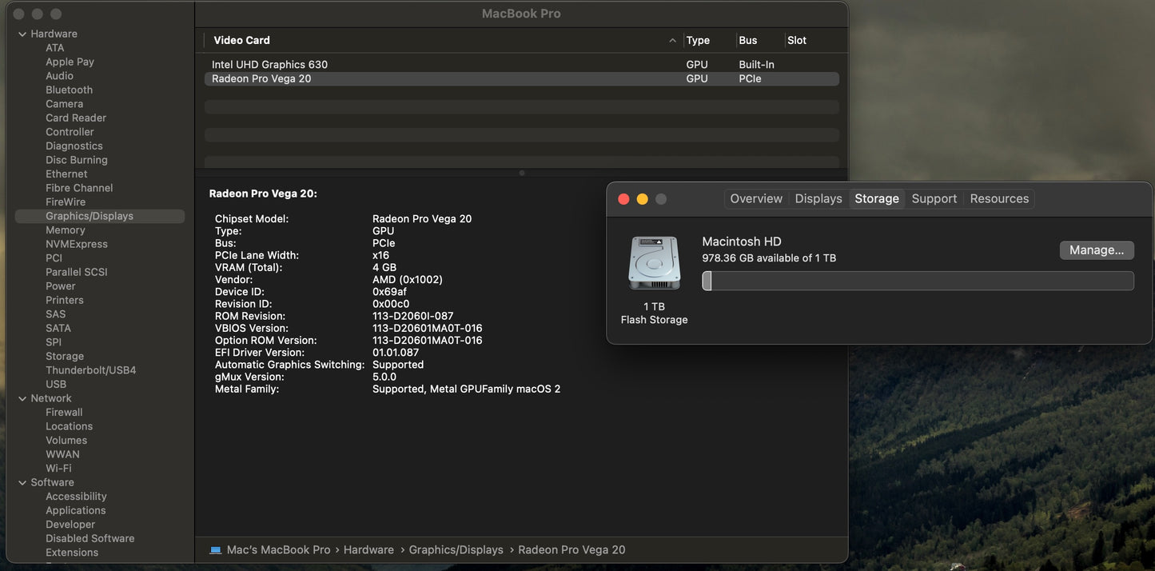The height and width of the screenshot is (571, 1155).
Task: Select the Support tab
Action: pos(934,199)
